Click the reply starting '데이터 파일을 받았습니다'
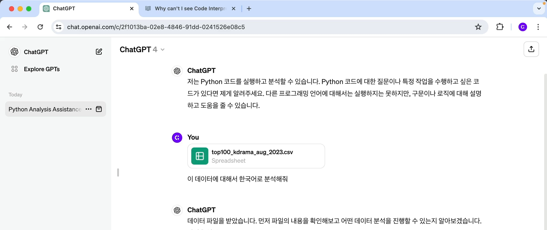Screen dimensions: 547x230 [x=334, y=221]
